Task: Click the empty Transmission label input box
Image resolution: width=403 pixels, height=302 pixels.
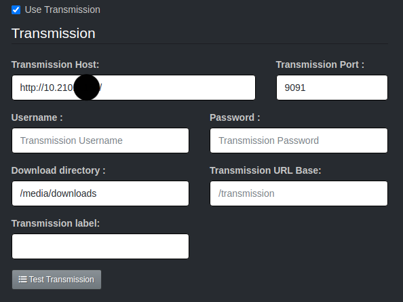Action: point(100,246)
